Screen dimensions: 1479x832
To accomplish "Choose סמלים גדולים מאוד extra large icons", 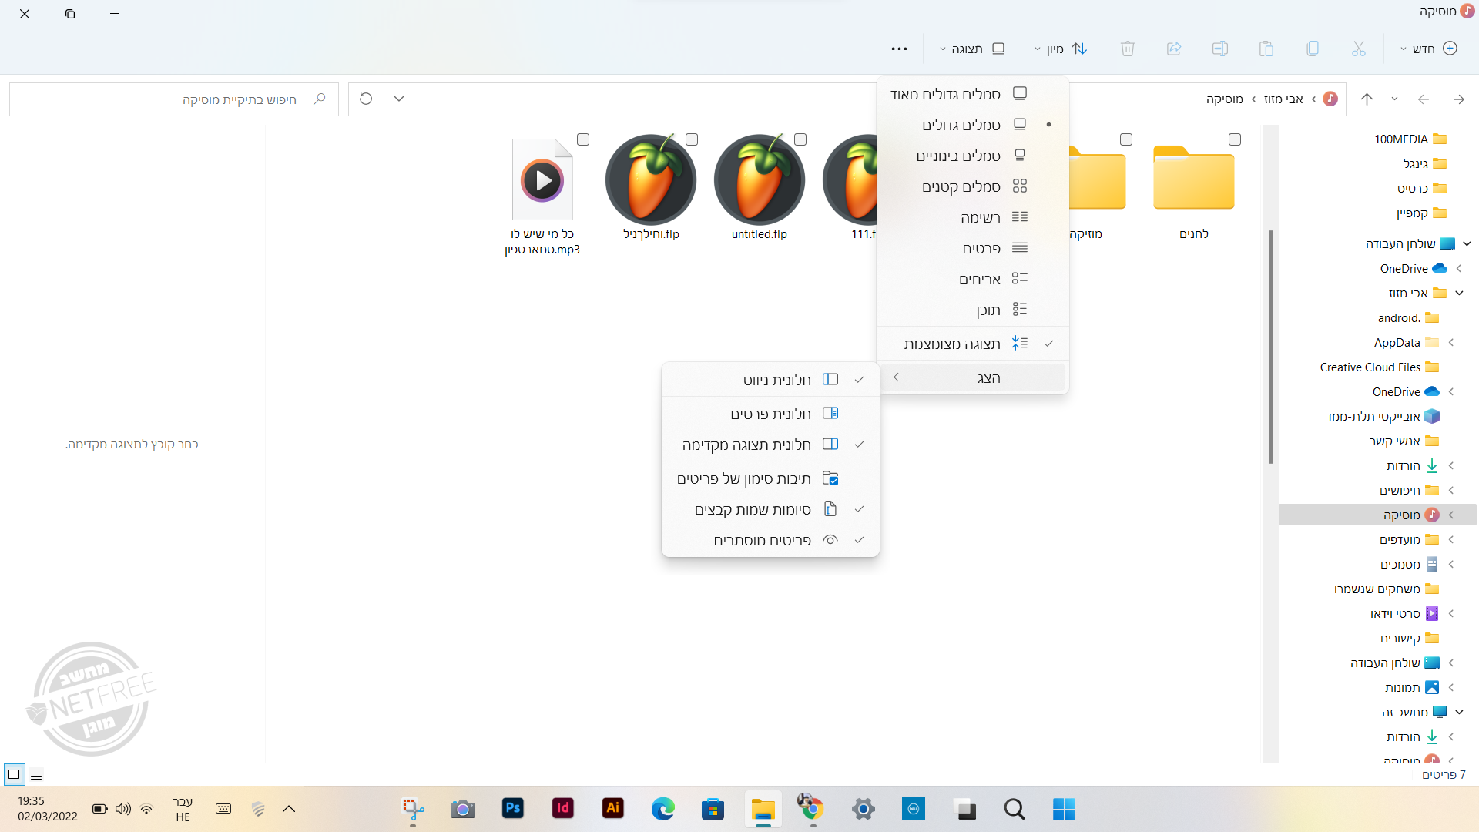I will (x=973, y=94).
